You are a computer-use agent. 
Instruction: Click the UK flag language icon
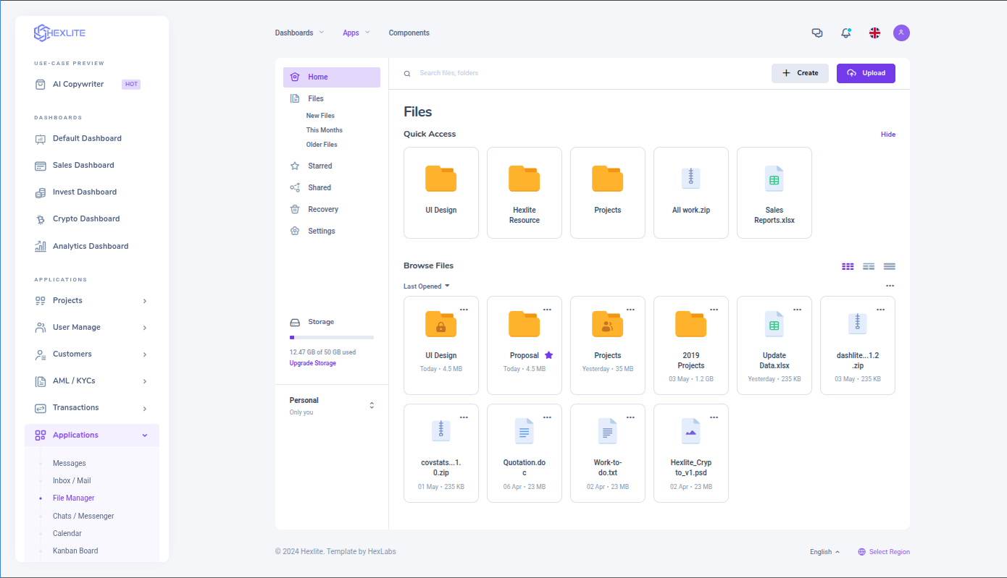pyautogui.click(x=874, y=33)
